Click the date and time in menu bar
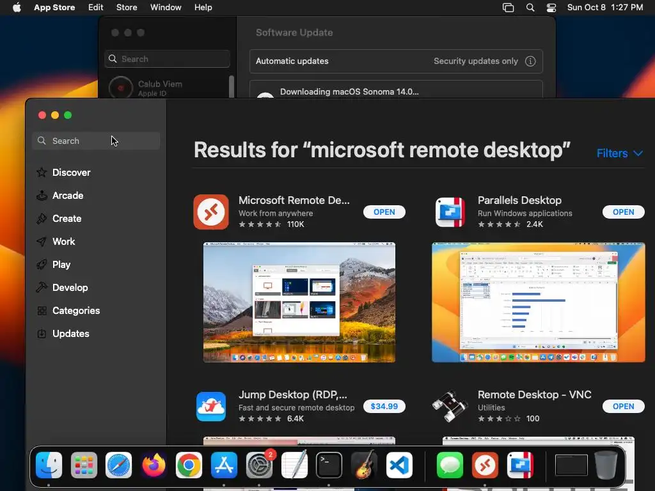Viewport: 655px width, 491px height. (605, 7)
